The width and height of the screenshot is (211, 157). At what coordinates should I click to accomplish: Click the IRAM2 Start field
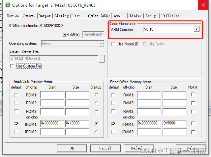click(149, 132)
